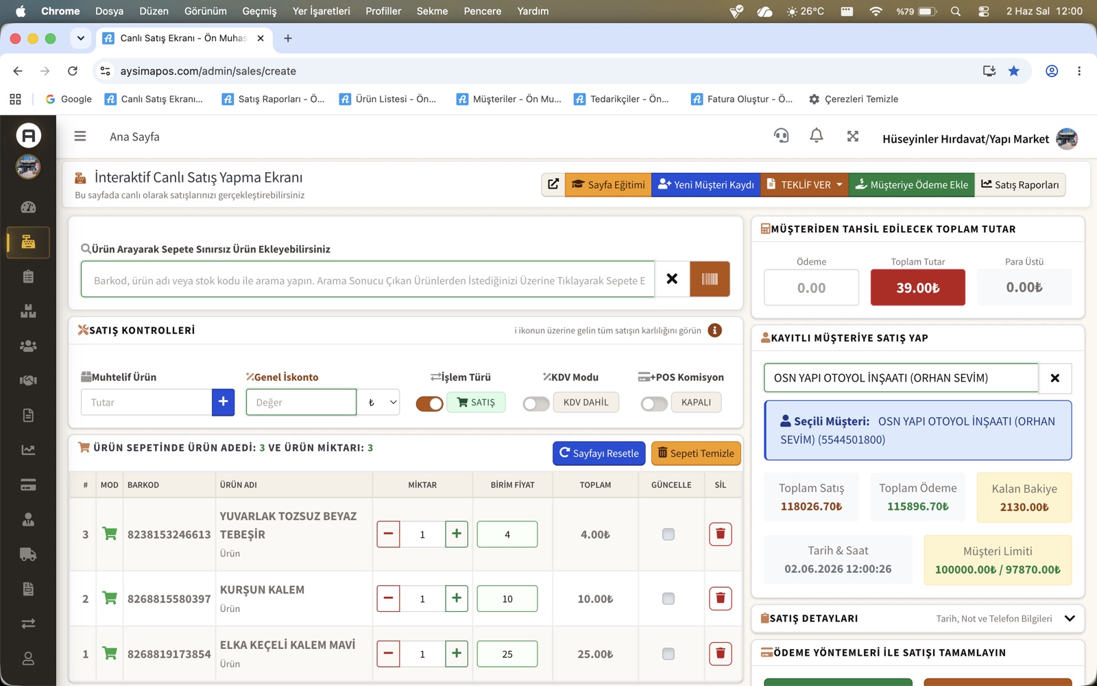1097x686 pixels.
Task: Toggle the İşlem Türü SATIŞ switch
Action: [x=429, y=403]
